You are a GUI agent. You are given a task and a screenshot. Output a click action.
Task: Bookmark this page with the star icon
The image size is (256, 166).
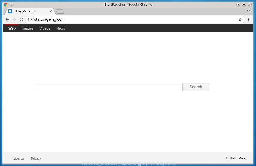240,19
